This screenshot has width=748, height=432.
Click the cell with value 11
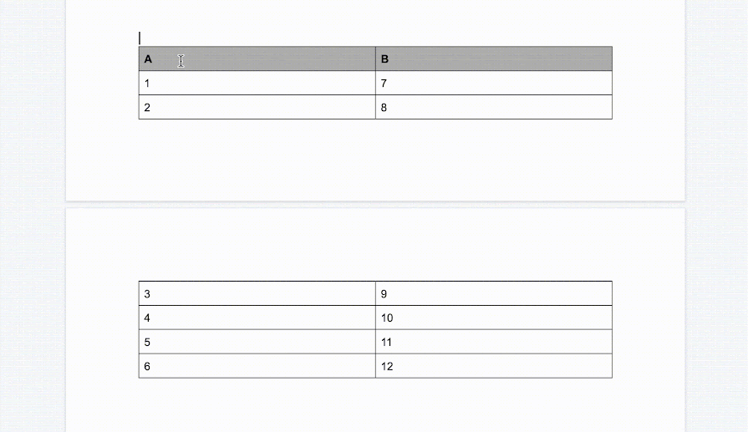coord(494,342)
